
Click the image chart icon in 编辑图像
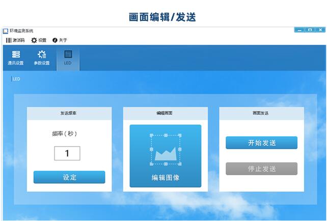point(165,149)
